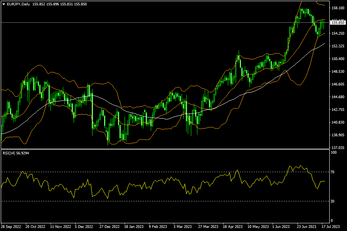Select the 3 Mar 2023 date label
This screenshot has width=347, height=231.
point(183,227)
